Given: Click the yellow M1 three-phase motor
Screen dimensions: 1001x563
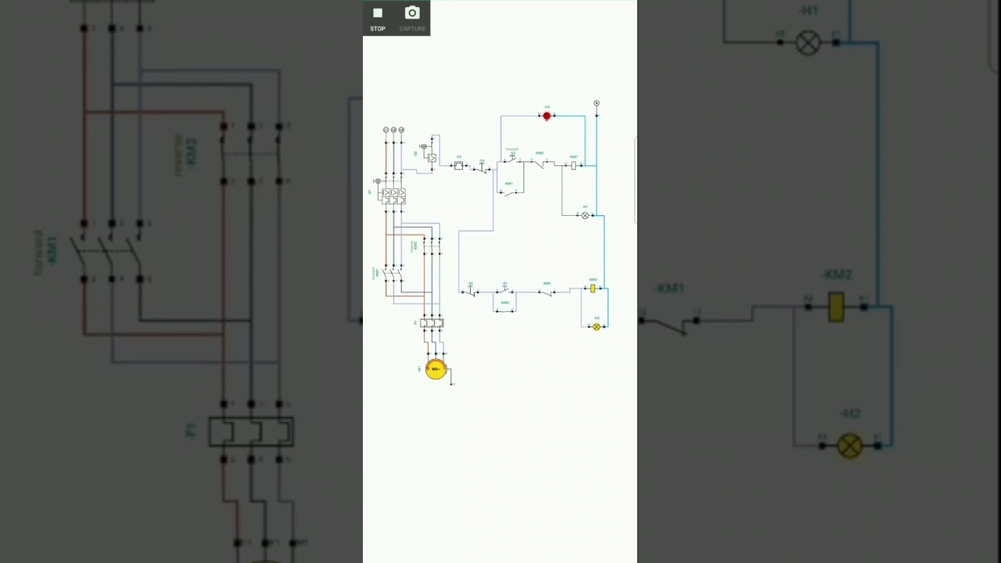Looking at the screenshot, I should point(436,370).
